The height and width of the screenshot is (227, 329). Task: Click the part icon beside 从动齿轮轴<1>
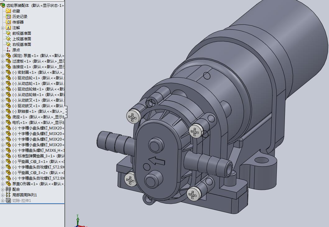8,94
